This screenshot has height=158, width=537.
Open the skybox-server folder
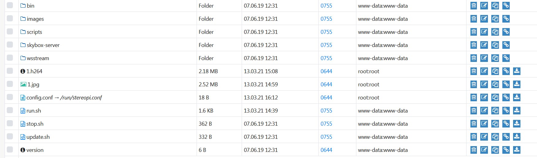coord(43,45)
